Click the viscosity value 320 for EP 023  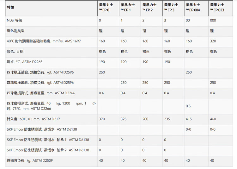pos(213,41)
